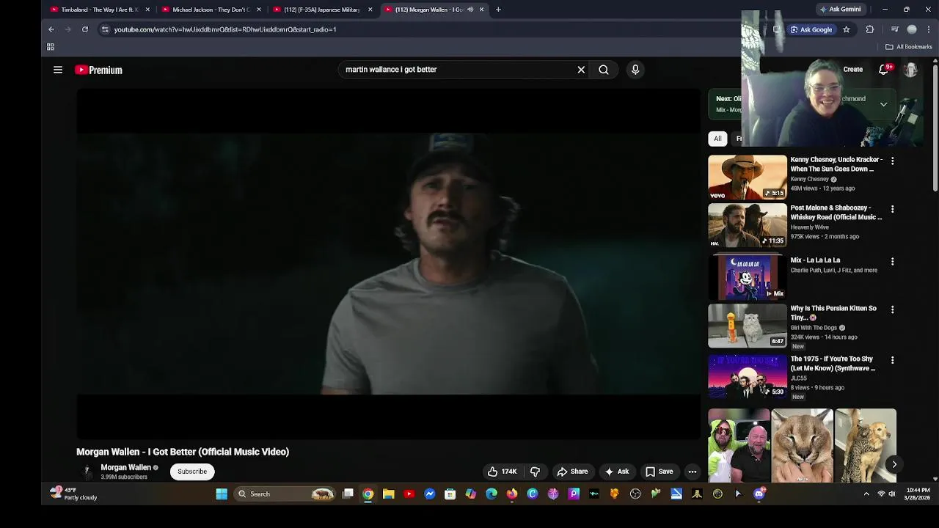Start voice search with microphone icon
This screenshot has height=528, width=939.
point(635,70)
